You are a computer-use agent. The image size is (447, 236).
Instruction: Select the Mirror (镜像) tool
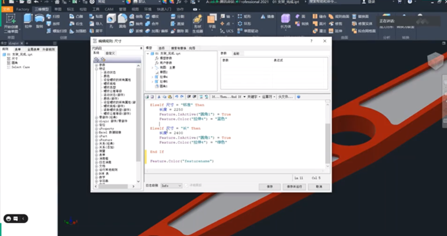click(x=267, y=17)
